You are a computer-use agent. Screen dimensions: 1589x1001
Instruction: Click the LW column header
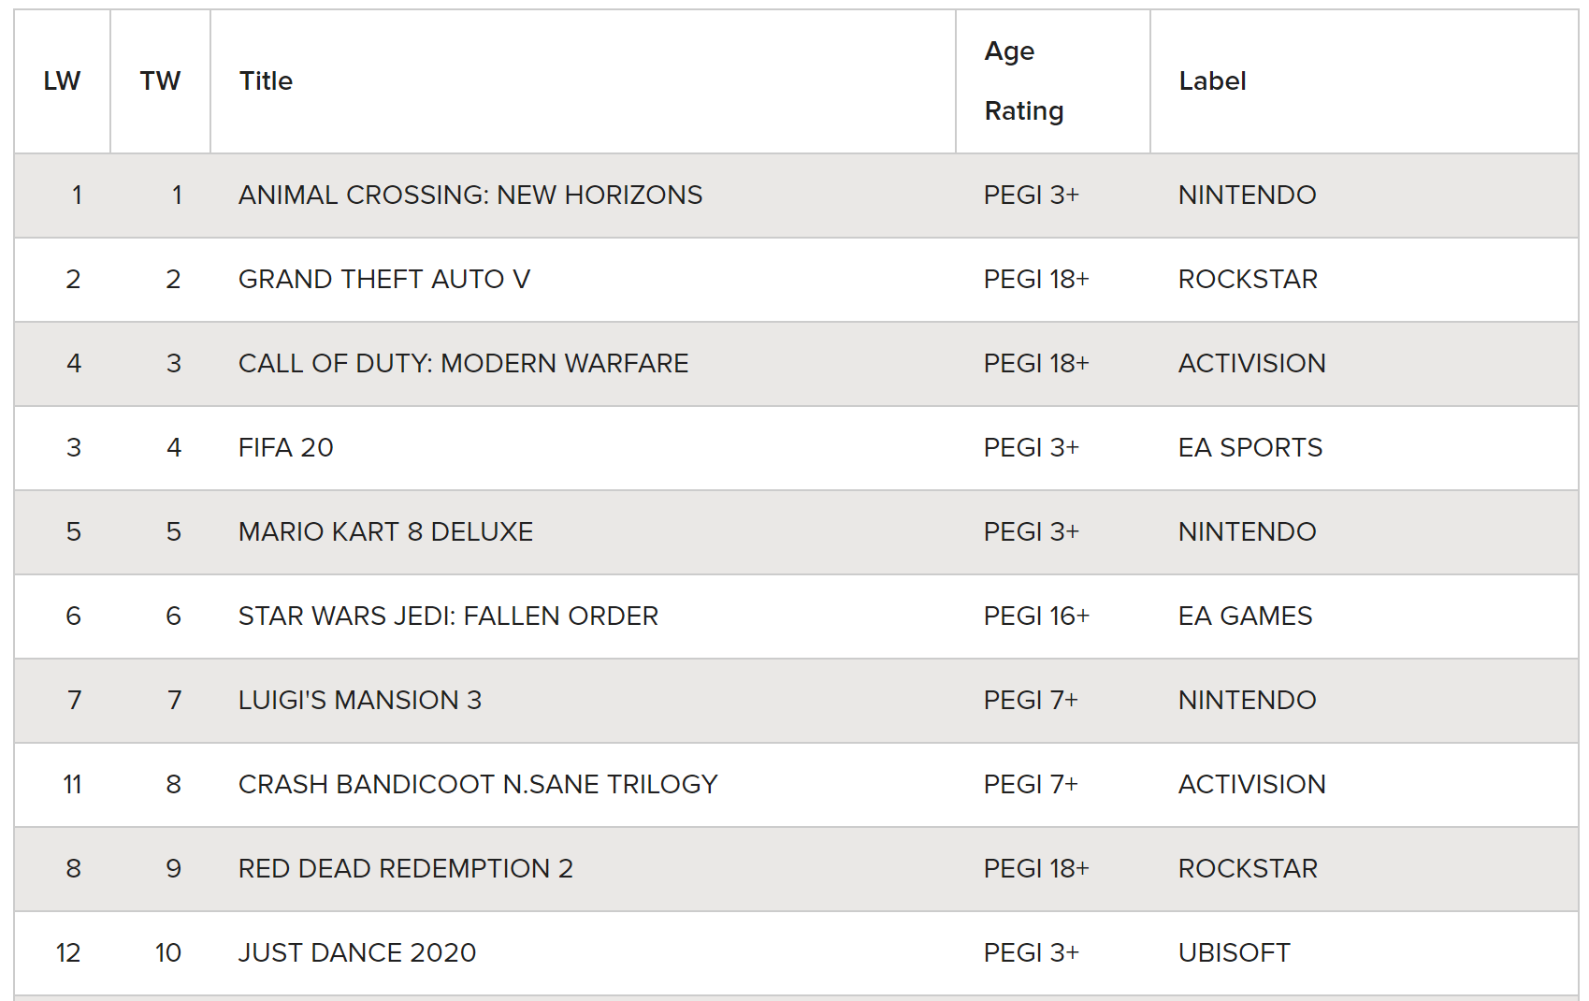[62, 81]
